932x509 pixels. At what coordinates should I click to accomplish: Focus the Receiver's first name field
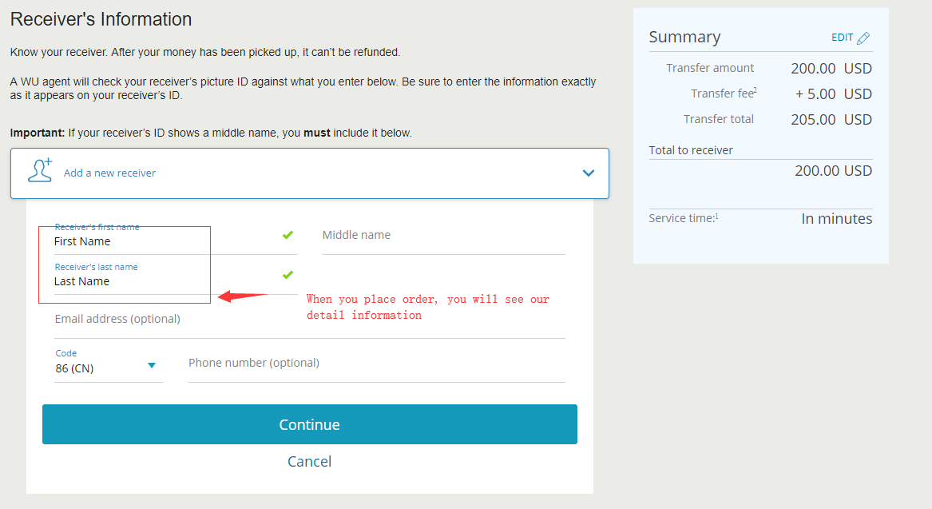[176, 237]
